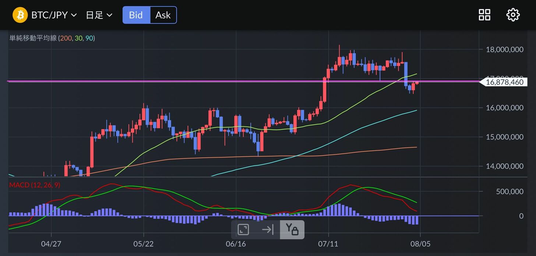Select the MACD (12, 26, 9) label
The width and height of the screenshot is (536, 256).
tap(35, 185)
